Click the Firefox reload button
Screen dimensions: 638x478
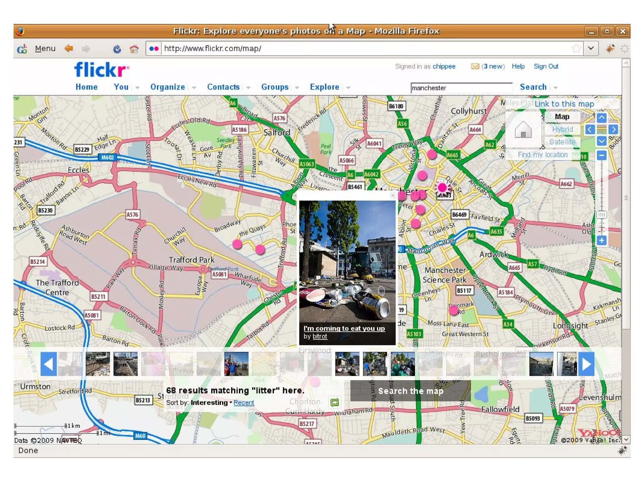tap(117, 49)
